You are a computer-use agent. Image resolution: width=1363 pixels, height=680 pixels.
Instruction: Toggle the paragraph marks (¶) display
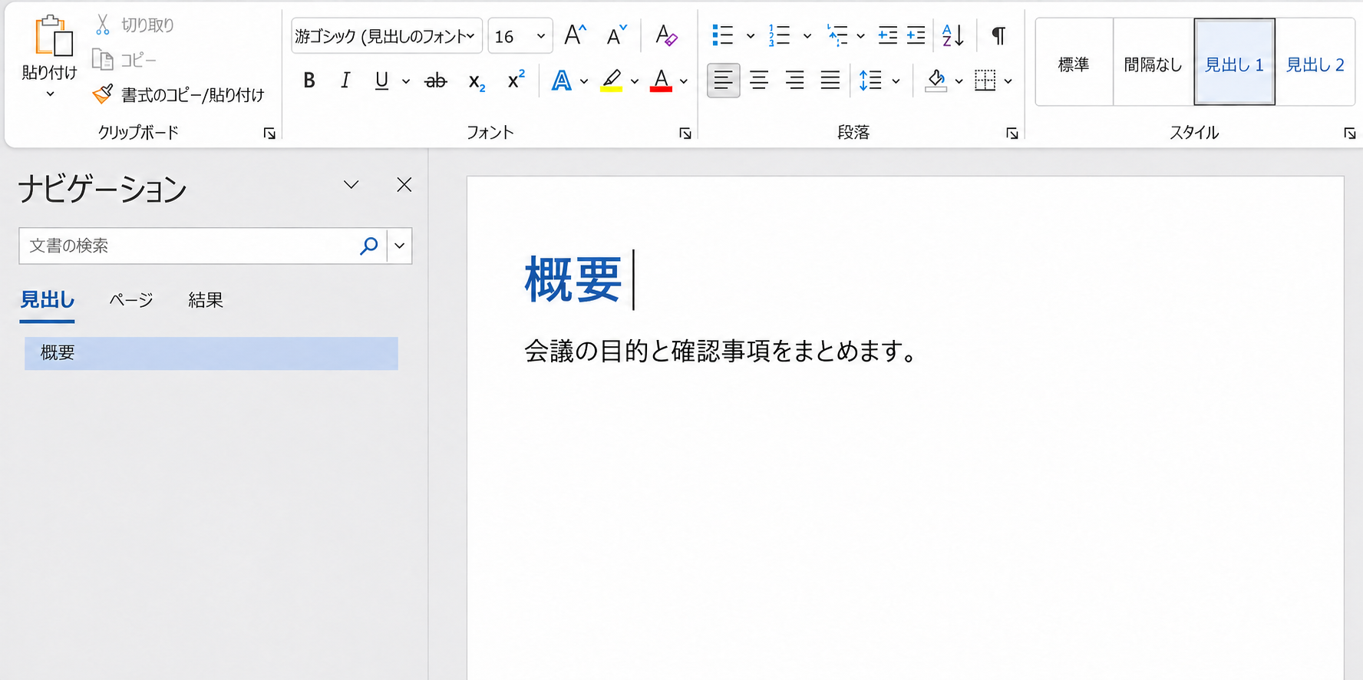[x=998, y=35]
